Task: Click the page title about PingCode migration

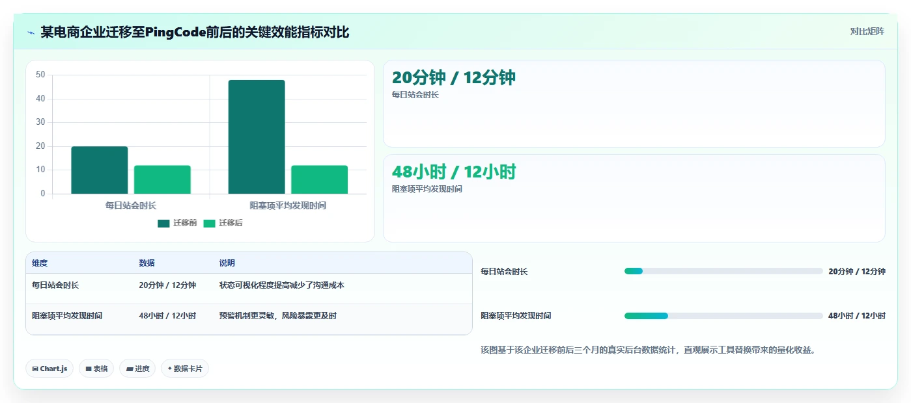Action: click(195, 32)
